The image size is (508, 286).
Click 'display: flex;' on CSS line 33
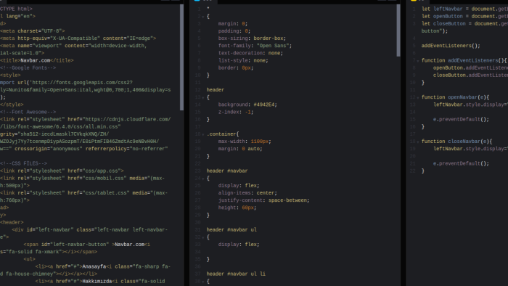coord(239,245)
